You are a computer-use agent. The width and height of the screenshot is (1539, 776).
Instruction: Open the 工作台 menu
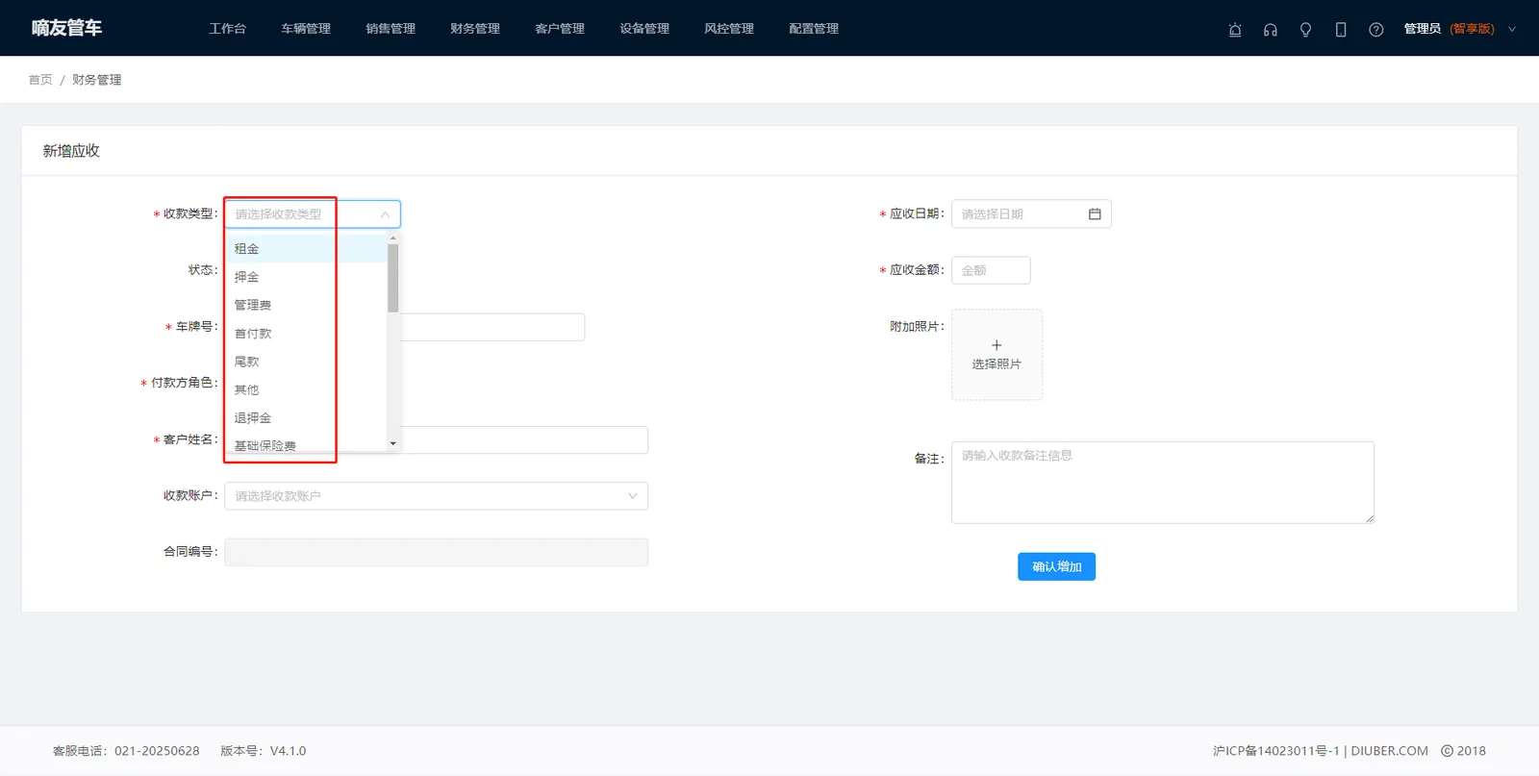(228, 29)
